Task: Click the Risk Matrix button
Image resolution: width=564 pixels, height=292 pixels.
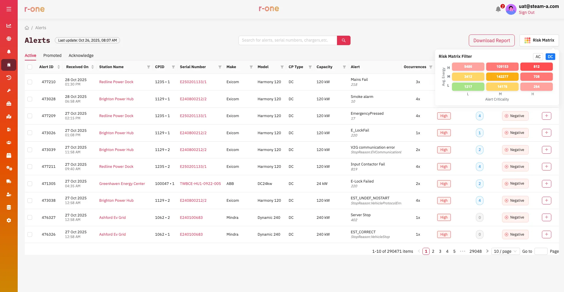Action: tap(539, 40)
